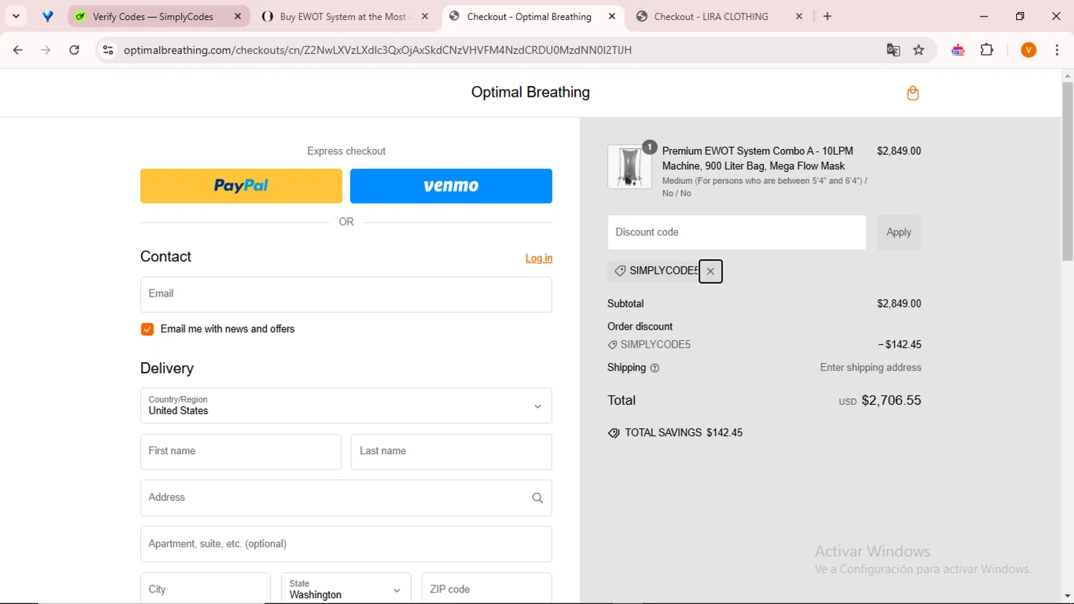Open the shopping bag cart icon
This screenshot has width=1074, height=604.
point(912,93)
